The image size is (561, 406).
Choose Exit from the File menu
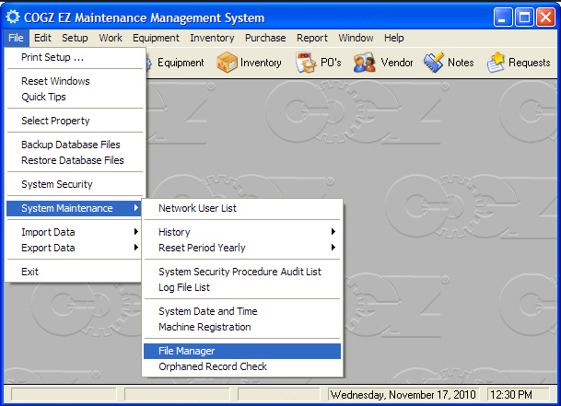pyautogui.click(x=30, y=272)
